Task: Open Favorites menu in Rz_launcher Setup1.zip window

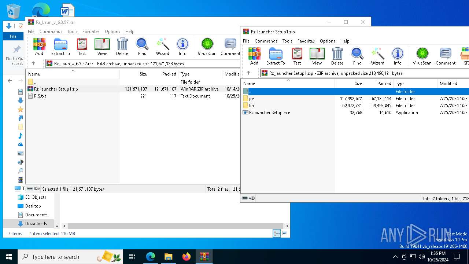Action: click(x=306, y=41)
